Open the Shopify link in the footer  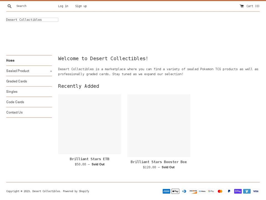point(84,191)
